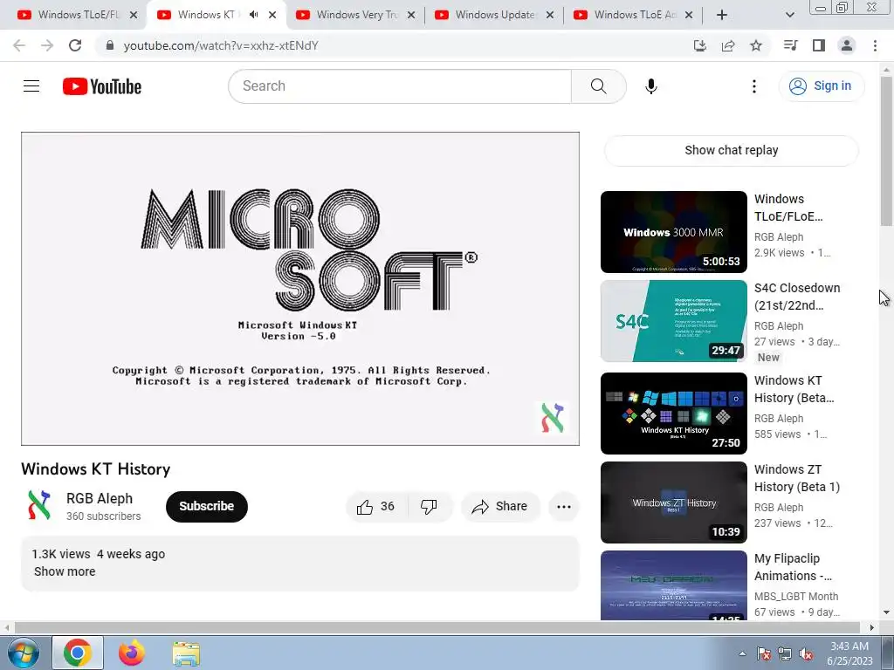
Task: Launch Firefox from the taskbar
Action: coord(132,653)
